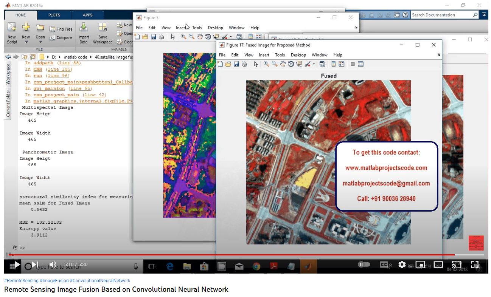This screenshot has height=297, width=491.
Task: Click 'line 185' link next to CNN
Action: (x=59, y=70)
